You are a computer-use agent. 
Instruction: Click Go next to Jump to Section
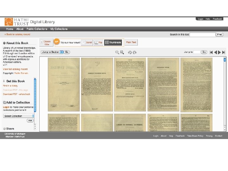point(67,52)
